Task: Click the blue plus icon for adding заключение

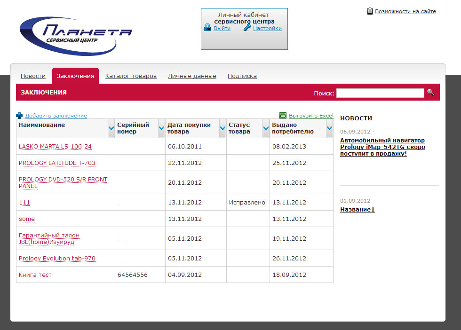Action: [19, 116]
